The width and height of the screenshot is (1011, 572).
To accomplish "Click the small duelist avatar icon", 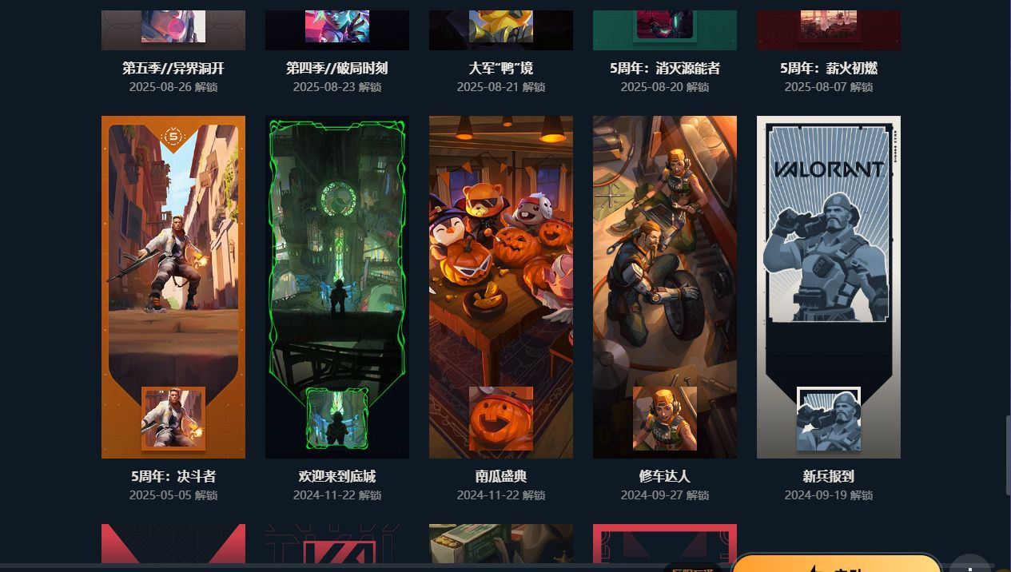I will point(173,419).
